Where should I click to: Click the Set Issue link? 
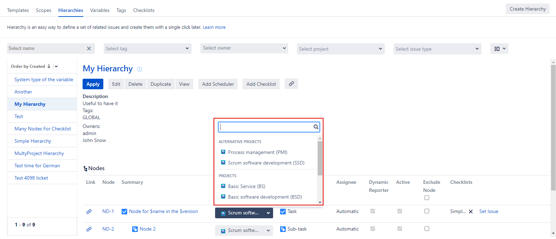[x=489, y=211]
